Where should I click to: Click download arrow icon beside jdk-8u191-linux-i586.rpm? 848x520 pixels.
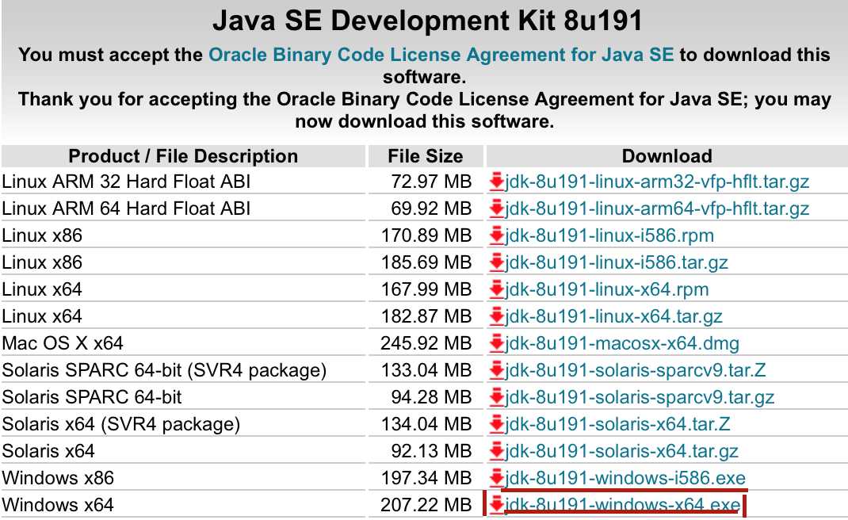[x=496, y=235]
